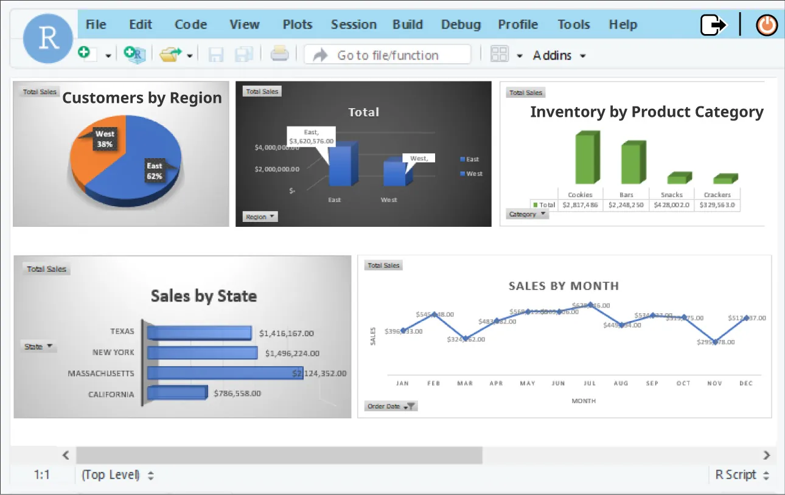Click the open existing file folder icon
The width and height of the screenshot is (785, 495).
[170, 54]
